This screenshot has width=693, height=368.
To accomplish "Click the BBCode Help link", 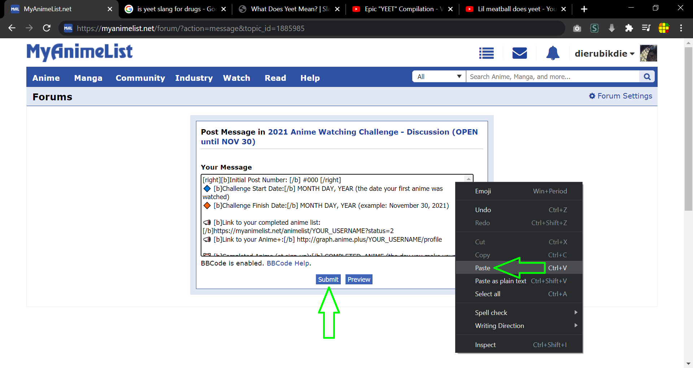I will 288,263.
